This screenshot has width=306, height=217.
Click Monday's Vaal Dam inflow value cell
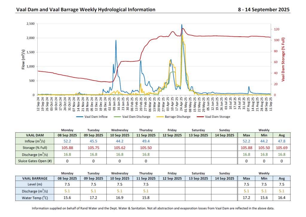[67, 141]
